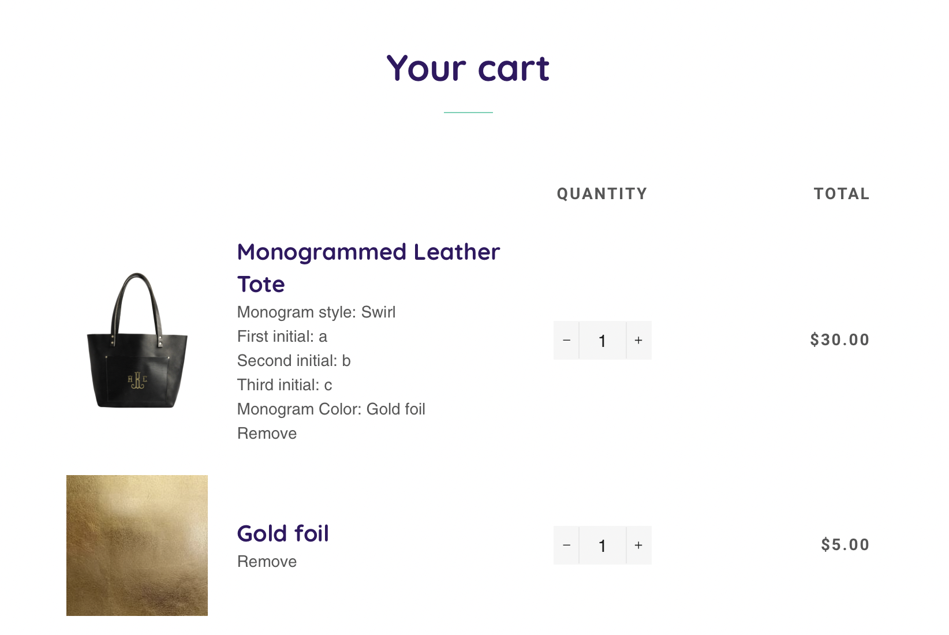Remove the Monogrammed Leather Tote from cart

pyautogui.click(x=267, y=434)
